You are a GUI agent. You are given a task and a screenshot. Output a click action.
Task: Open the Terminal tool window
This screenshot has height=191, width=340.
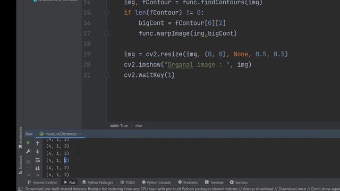click(x=214, y=183)
